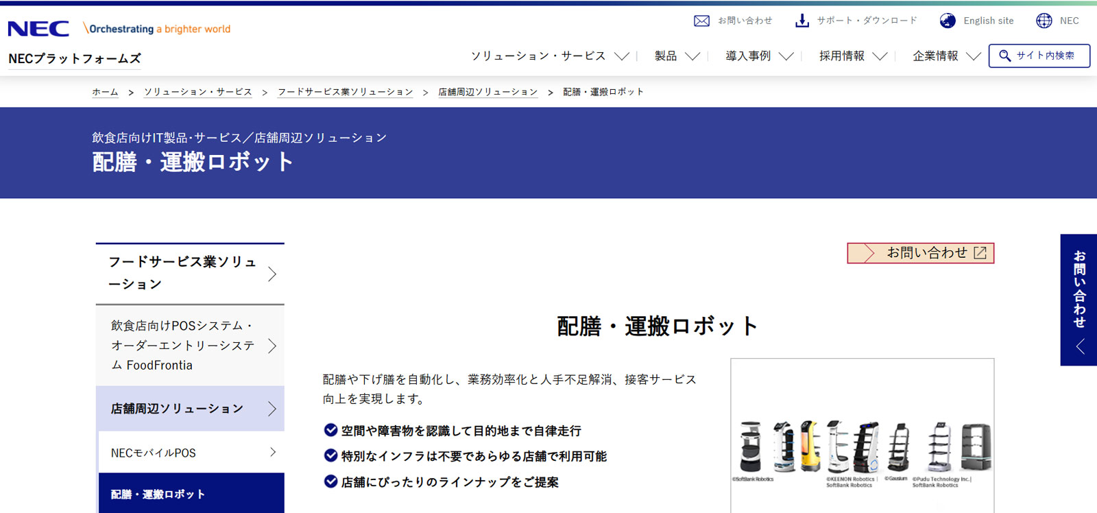
Task: Open the 製品 menu
Action: point(666,56)
